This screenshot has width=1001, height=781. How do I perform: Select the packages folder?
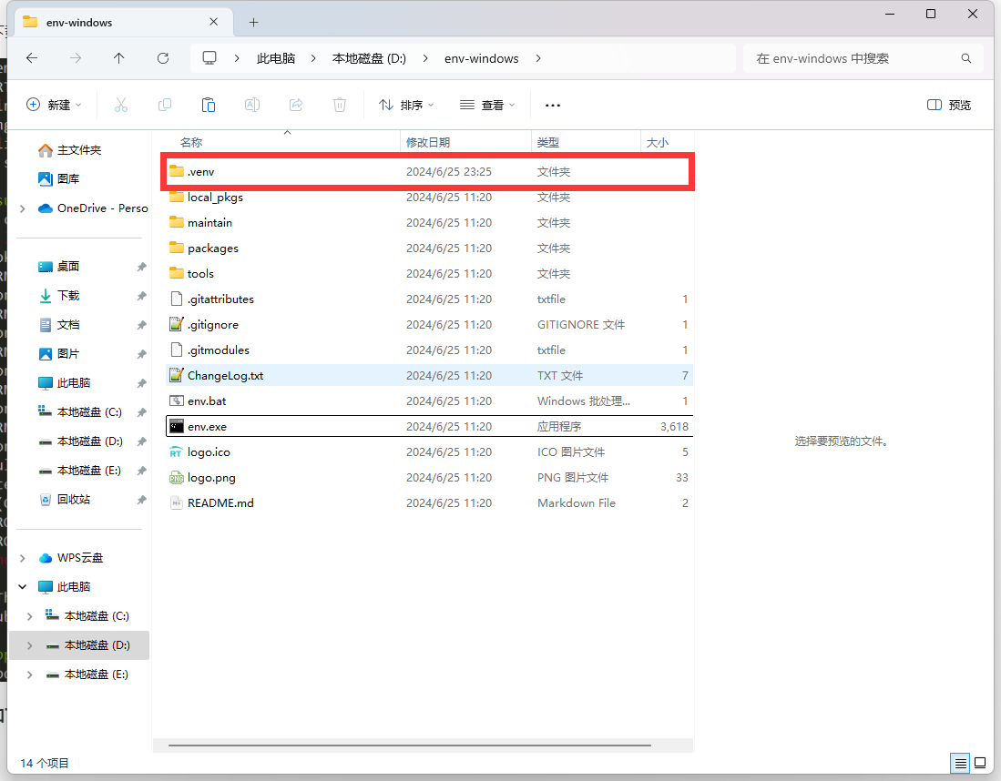(429, 248)
